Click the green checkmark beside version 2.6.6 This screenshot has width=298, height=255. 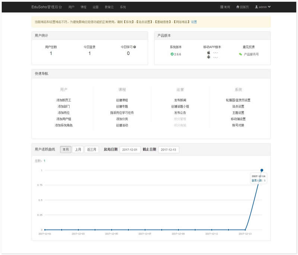pos(172,54)
